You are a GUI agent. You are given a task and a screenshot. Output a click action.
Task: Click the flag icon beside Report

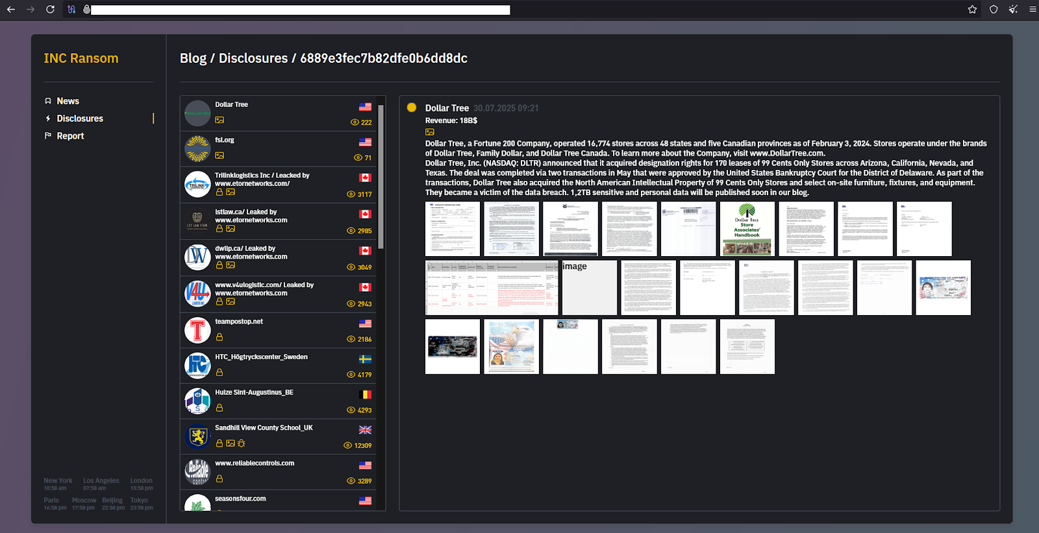click(x=48, y=136)
